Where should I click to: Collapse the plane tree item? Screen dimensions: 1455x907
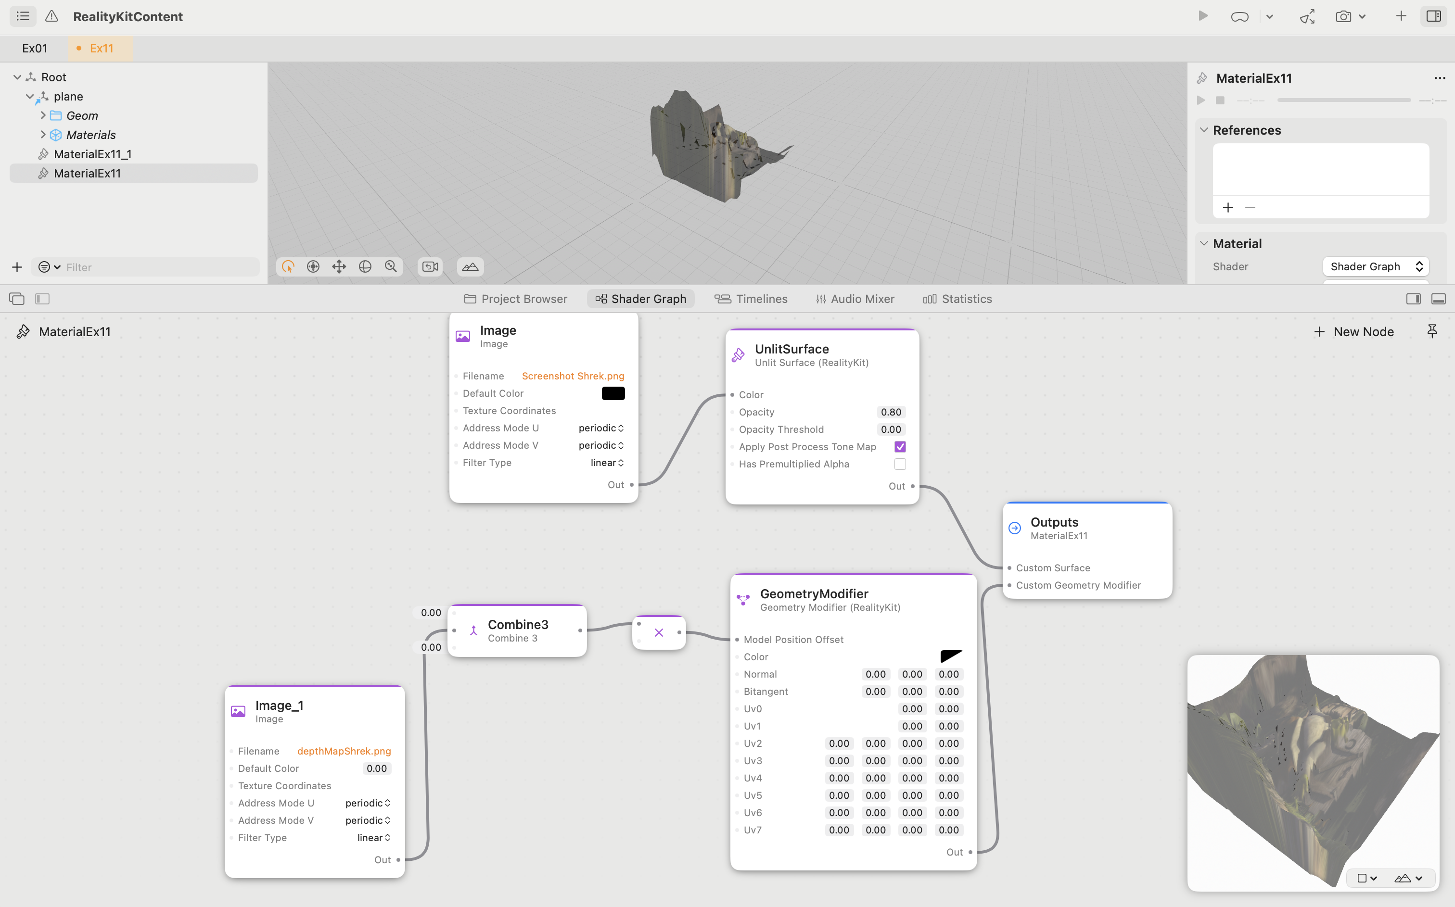pos(29,96)
